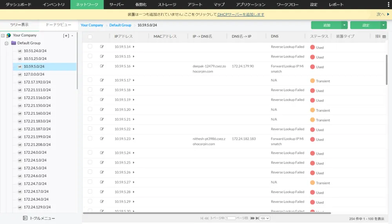
Task: Click the minus icon in tree header
Action: point(72,36)
